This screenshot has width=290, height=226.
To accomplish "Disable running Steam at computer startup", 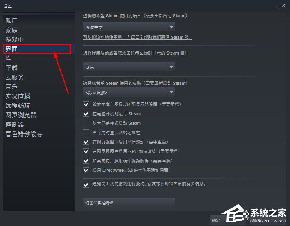I will pos(86,114).
